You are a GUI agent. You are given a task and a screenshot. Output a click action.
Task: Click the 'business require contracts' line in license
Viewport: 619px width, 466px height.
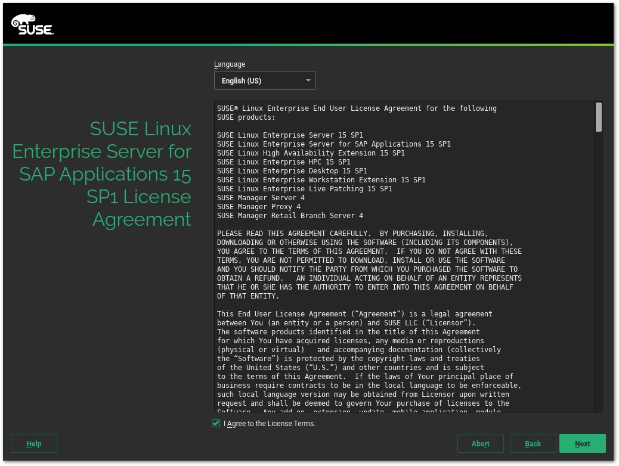(x=369, y=386)
